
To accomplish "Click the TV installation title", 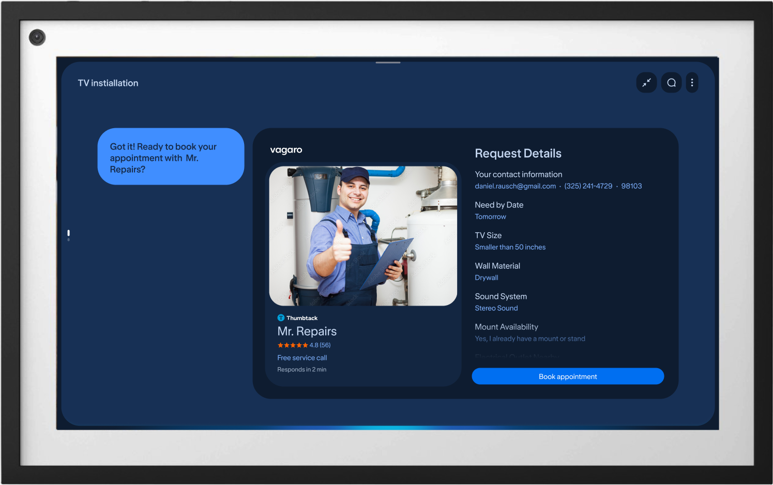I will 108,83.
